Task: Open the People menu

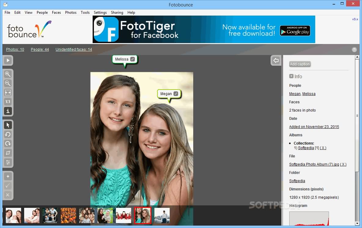Action: point(42,13)
